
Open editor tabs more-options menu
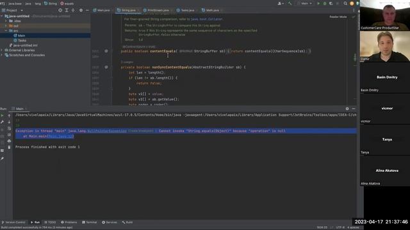[x=354, y=10]
